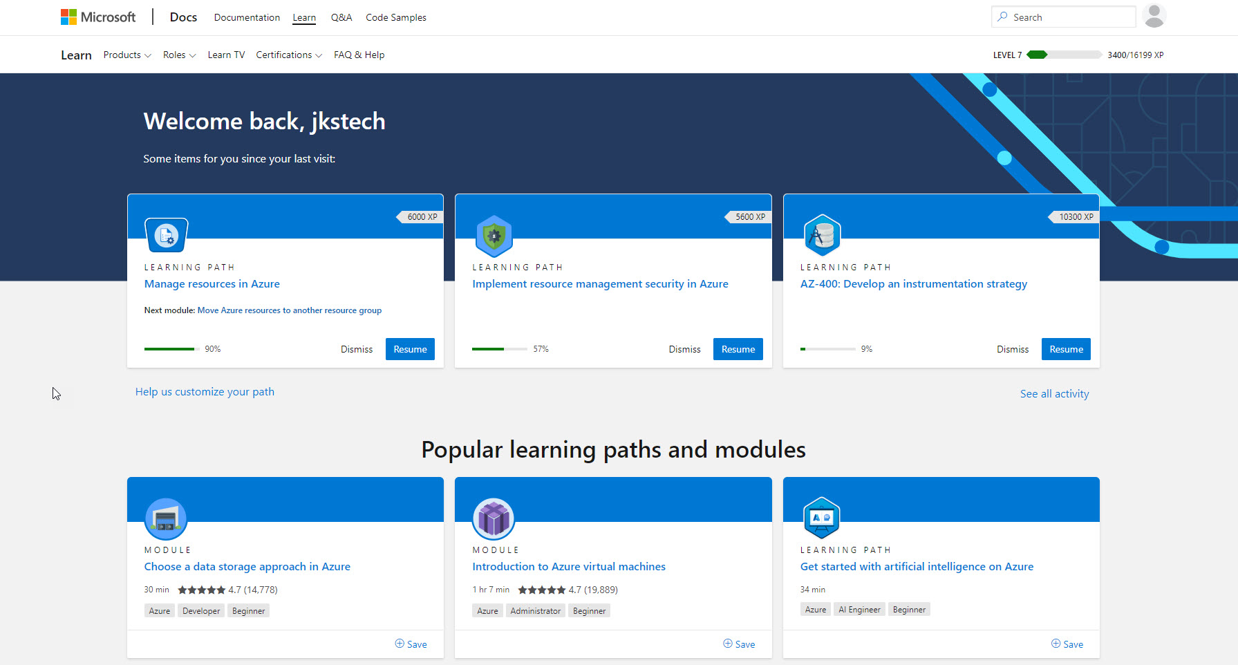Open the Certifications dropdown
This screenshot has width=1238, height=665.
click(x=288, y=55)
